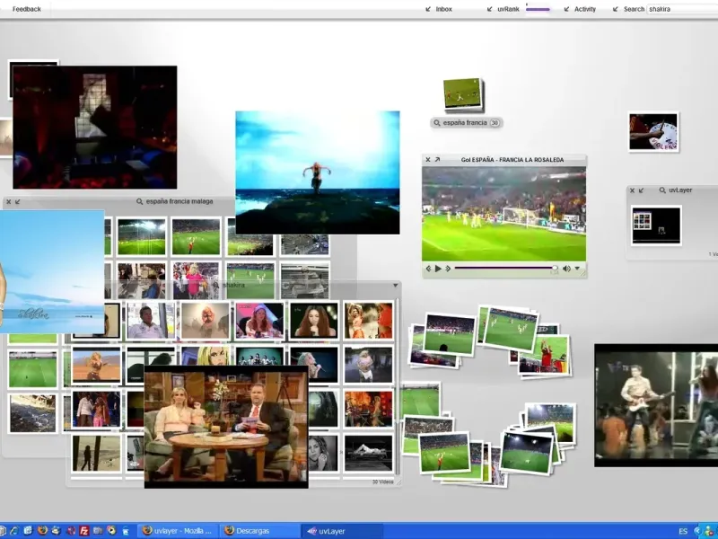This screenshot has width=718, height=539.
Task: Collapse the uvLayer panel with arrow icon
Action: tap(643, 190)
